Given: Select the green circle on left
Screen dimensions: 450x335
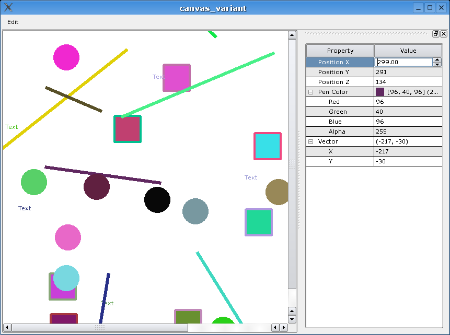Looking at the screenshot, I should click(34, 182).
